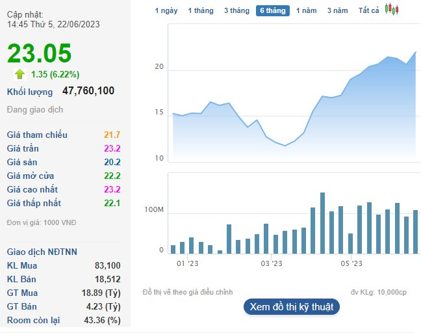Click the 'Đang giao dịch' status text

tap(35, 110)
